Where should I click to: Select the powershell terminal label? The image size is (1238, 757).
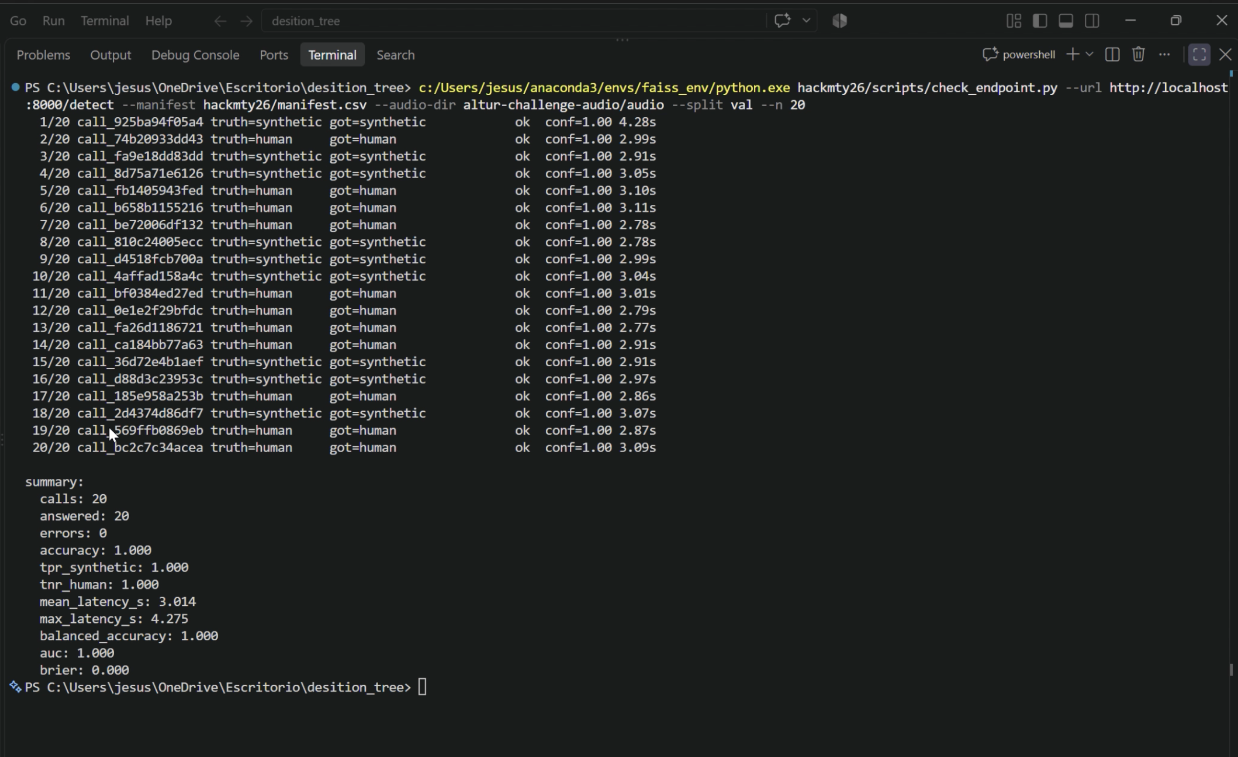coord(1019,54)
